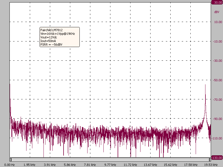
Task: Click the -30.00 axis label
Action: [x=217, y=61]
